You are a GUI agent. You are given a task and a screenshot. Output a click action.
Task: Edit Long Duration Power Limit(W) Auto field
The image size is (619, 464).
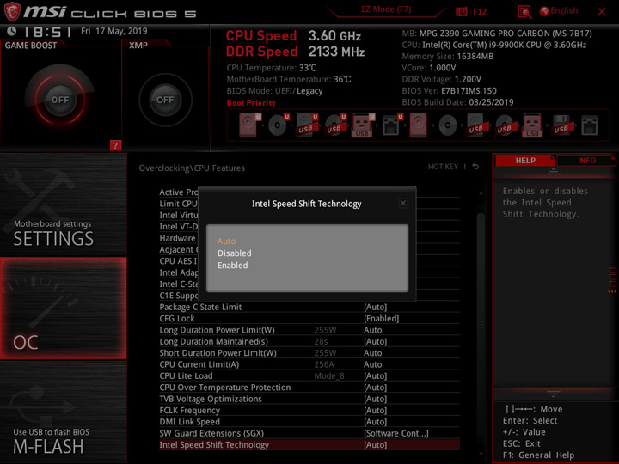[x=372, y=330]
